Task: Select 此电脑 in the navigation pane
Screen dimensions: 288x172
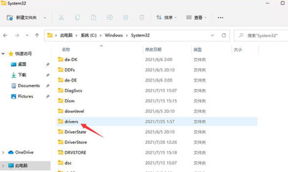Action: 21,166
